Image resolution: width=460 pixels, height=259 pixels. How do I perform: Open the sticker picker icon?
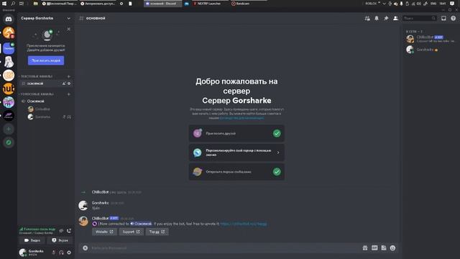click(x=384, y=248)
